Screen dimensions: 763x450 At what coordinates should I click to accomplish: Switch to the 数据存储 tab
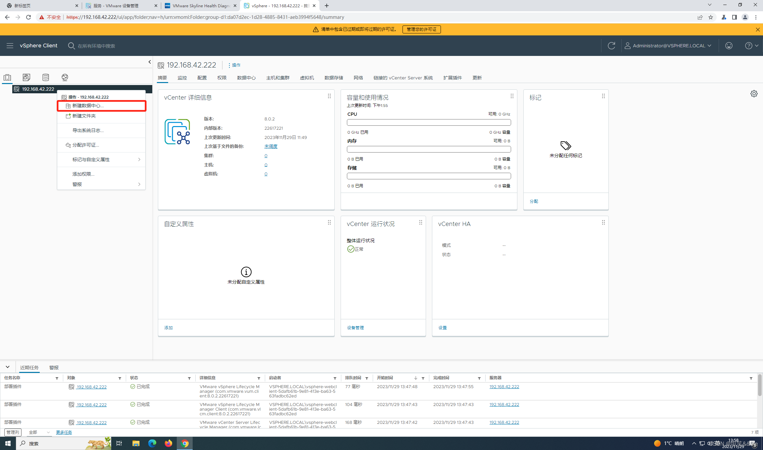pos(334,78)
